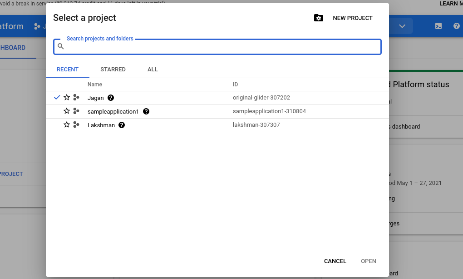Switch to the RECENT tab

(68, 70)
